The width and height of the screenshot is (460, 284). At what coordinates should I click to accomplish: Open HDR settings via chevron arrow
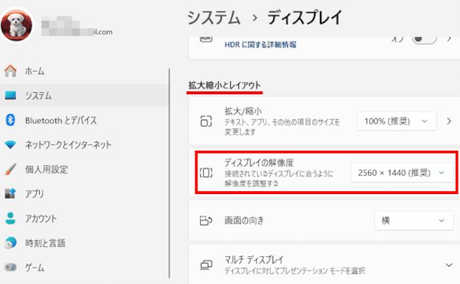pos(449,39)
